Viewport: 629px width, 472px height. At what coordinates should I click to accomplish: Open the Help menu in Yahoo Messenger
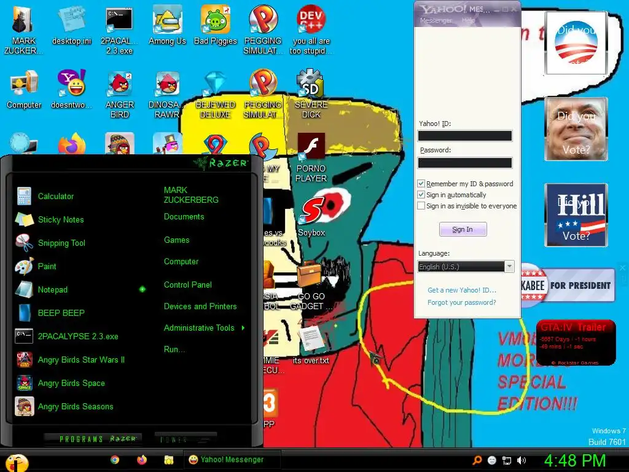pos(468,20)
